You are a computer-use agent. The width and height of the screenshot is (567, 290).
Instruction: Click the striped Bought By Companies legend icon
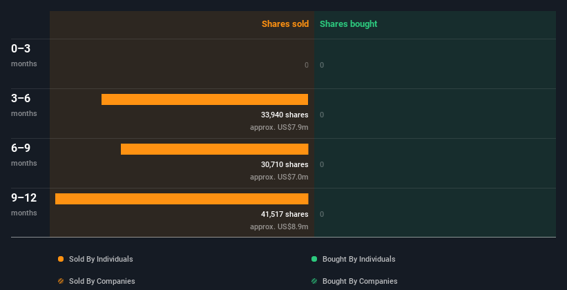(x=314, y=281)
